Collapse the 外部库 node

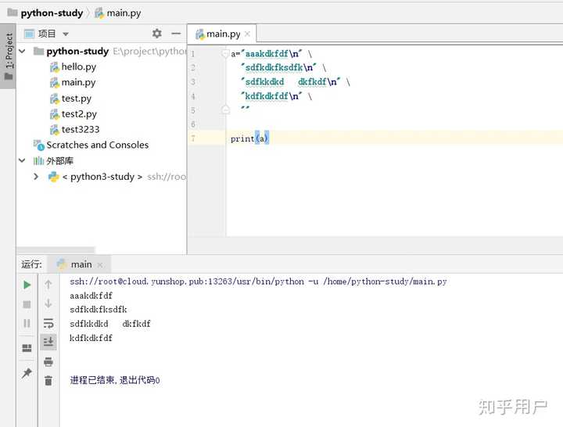pos(22,160)
